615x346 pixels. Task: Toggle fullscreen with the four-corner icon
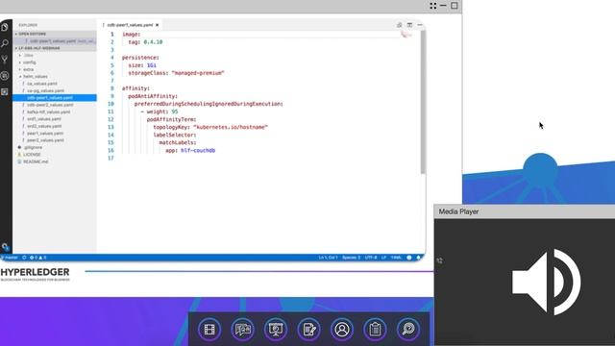pos(433,6)
